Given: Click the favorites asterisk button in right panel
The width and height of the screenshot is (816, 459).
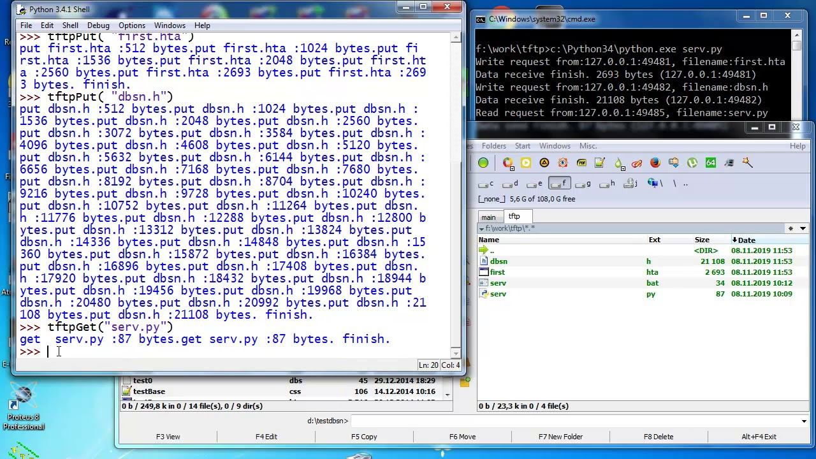Looking at the screenshot, I should point(790,228).
